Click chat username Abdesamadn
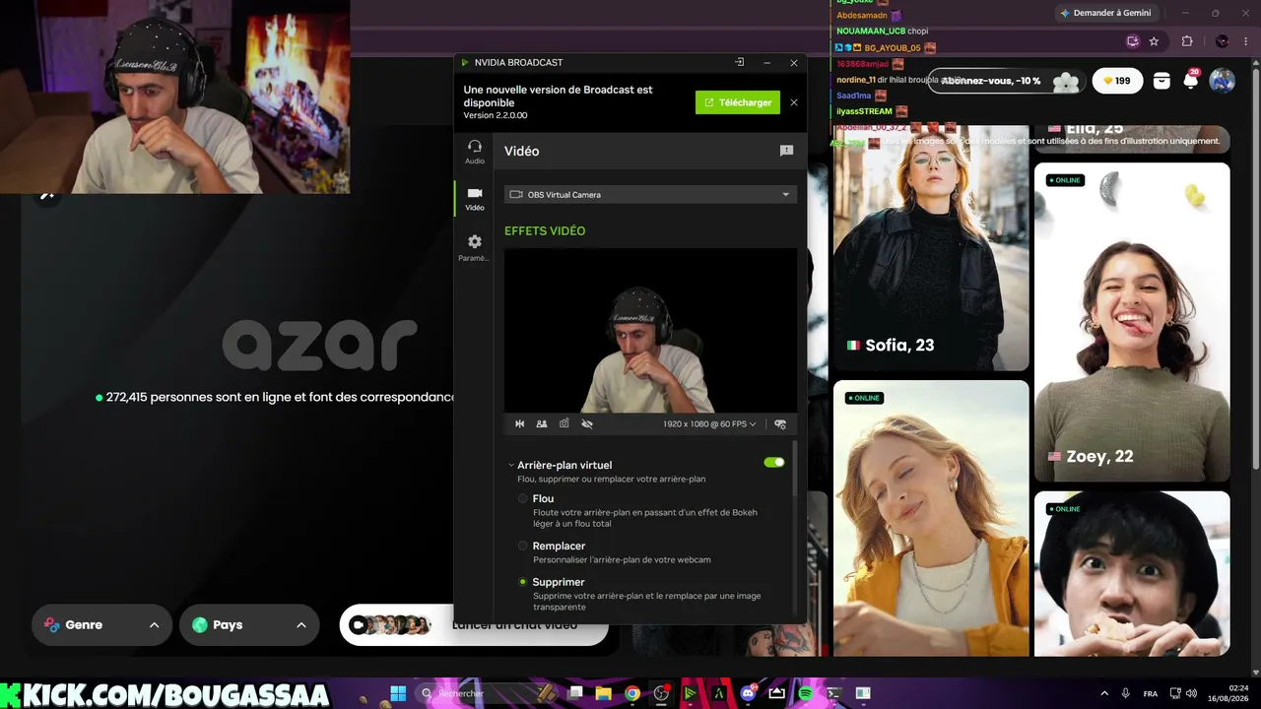Image resolution: width=1261 pixels, height=709 pixels. [862, 16]
